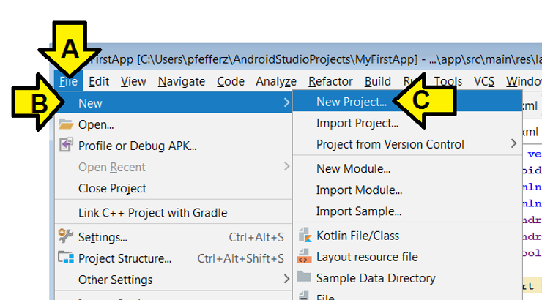Viewport: 542px width, 300px height.
Task: Expand the New submenu arrow
Action: pyautogui.click(x=286, y=103)
